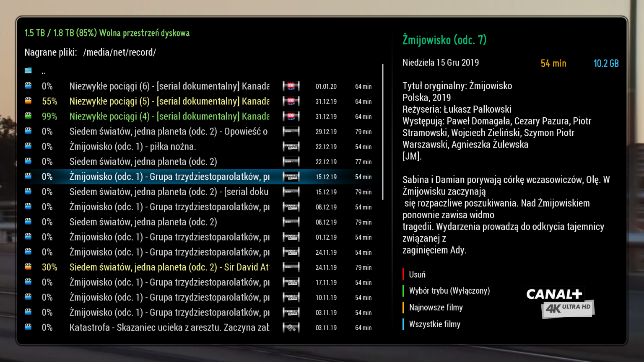
Task: Open Katastrofa - Skazaniec ucieka z aresztu recording
Action: click(169, 328)
